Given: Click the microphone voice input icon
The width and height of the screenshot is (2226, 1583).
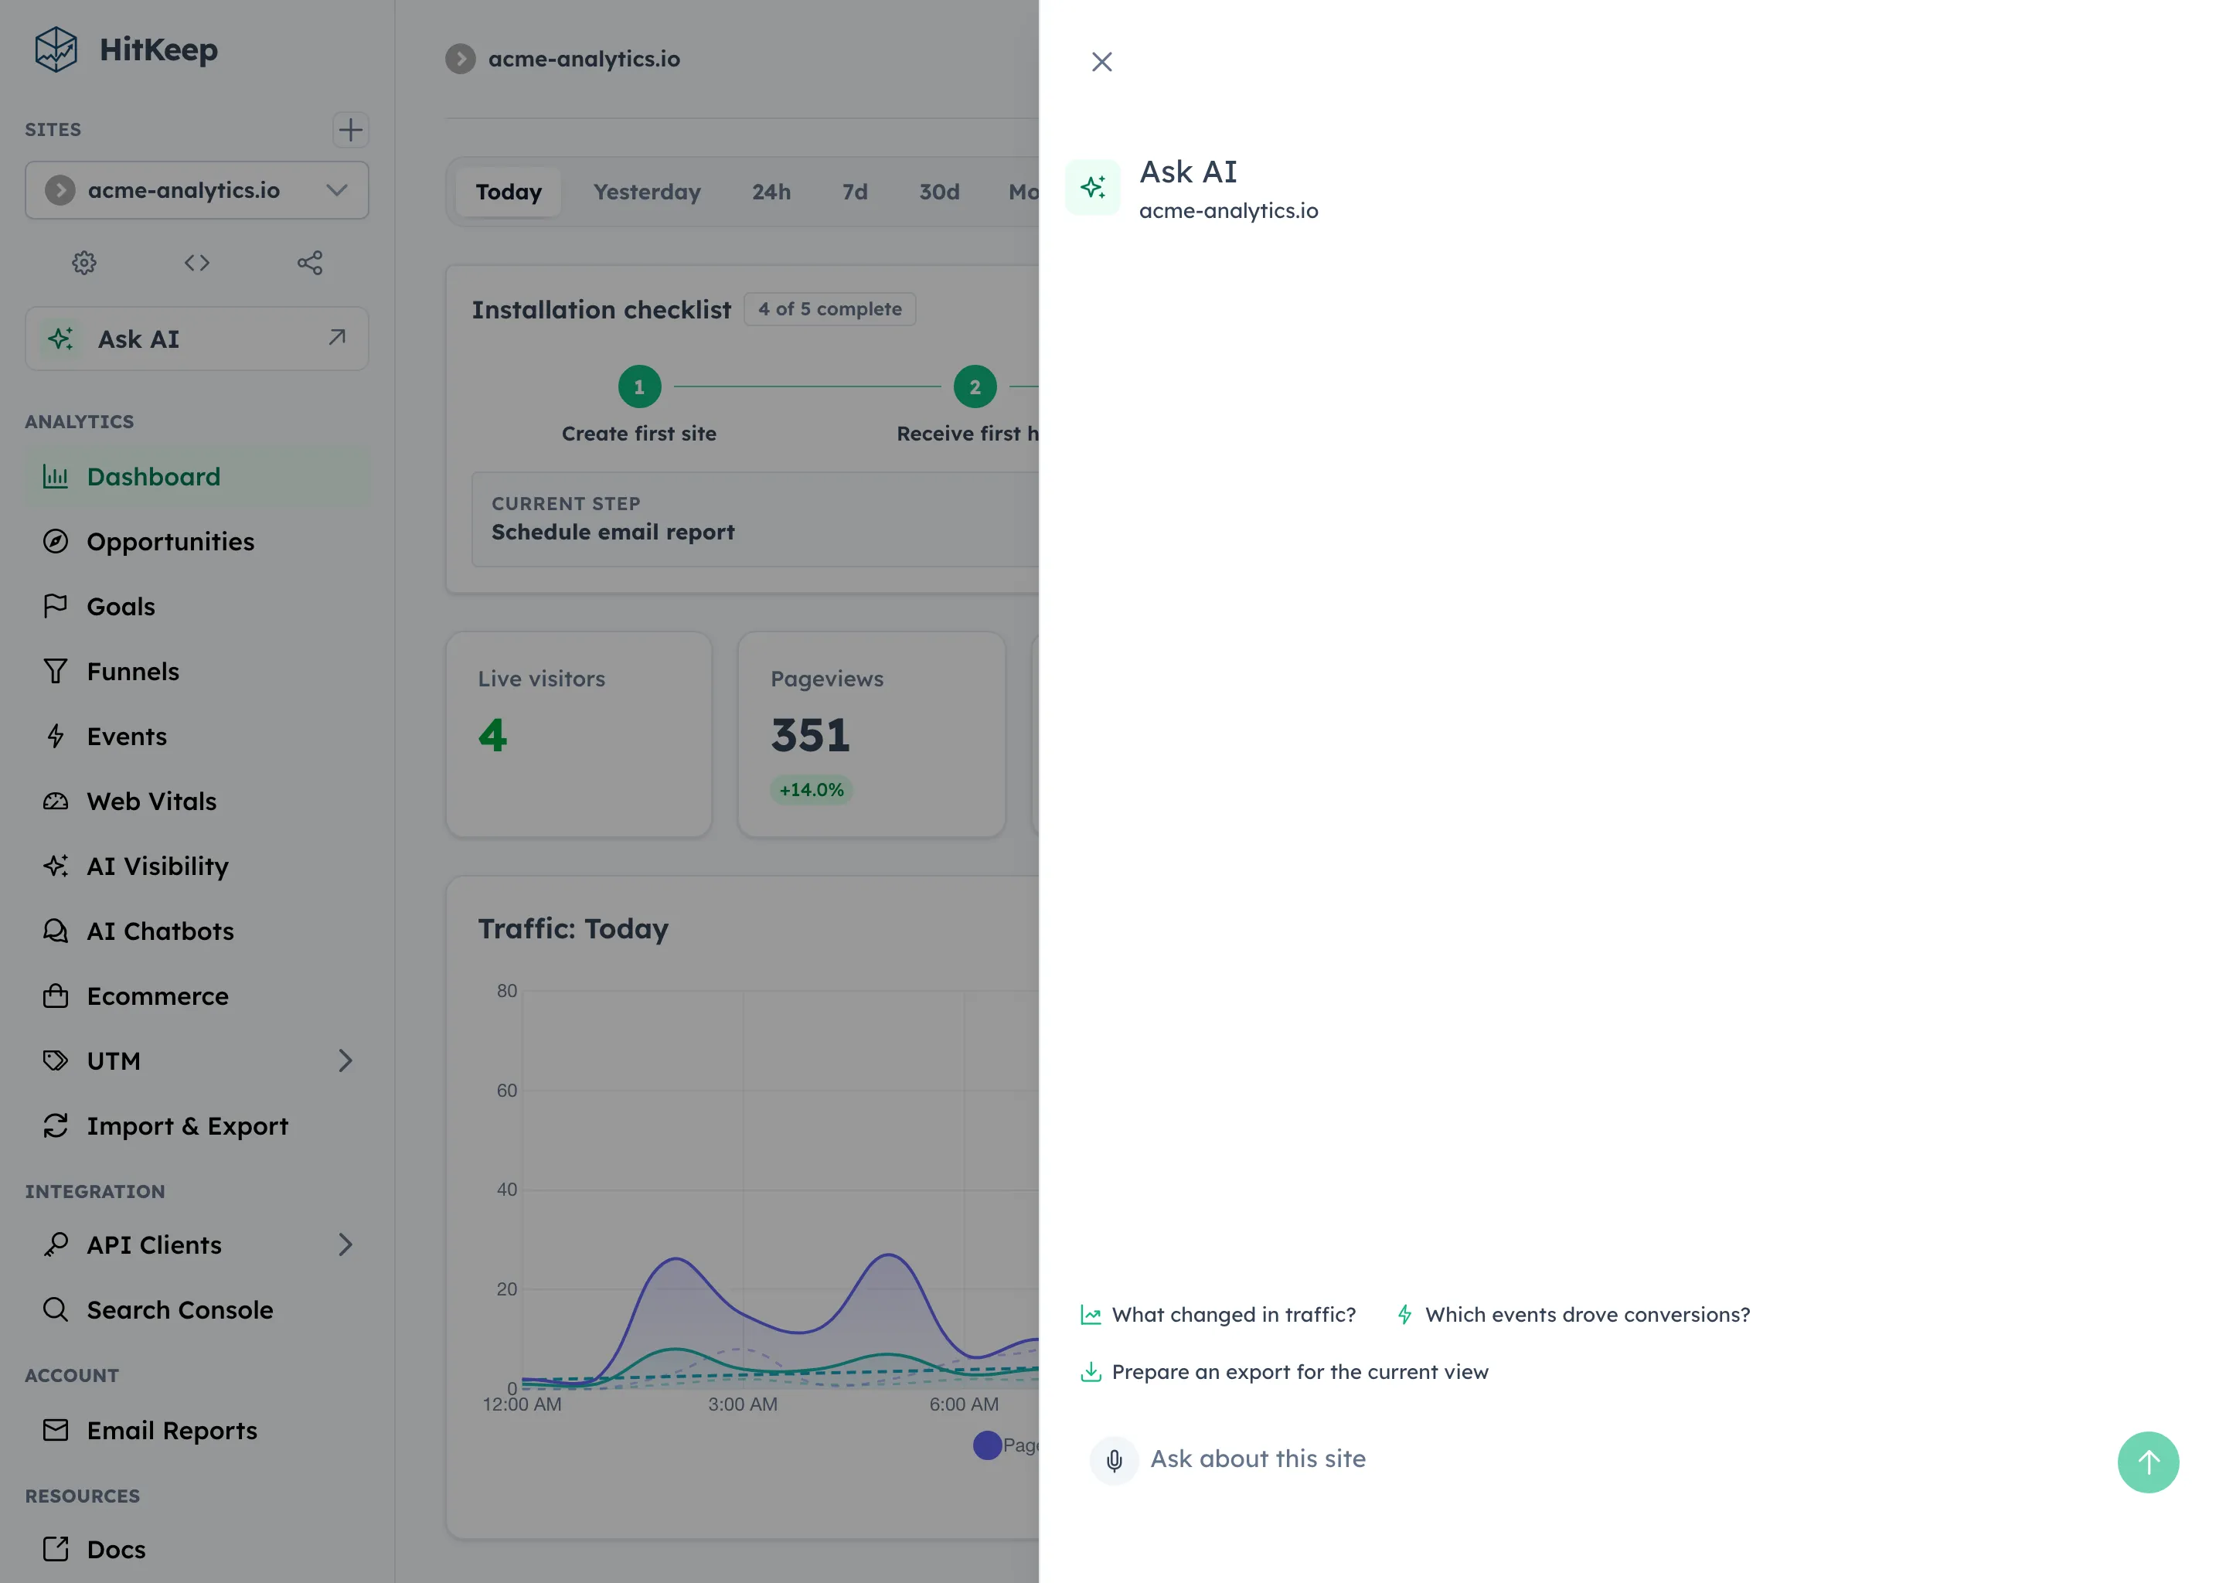Looking at the screenshot, I should pos(1114,1460).
